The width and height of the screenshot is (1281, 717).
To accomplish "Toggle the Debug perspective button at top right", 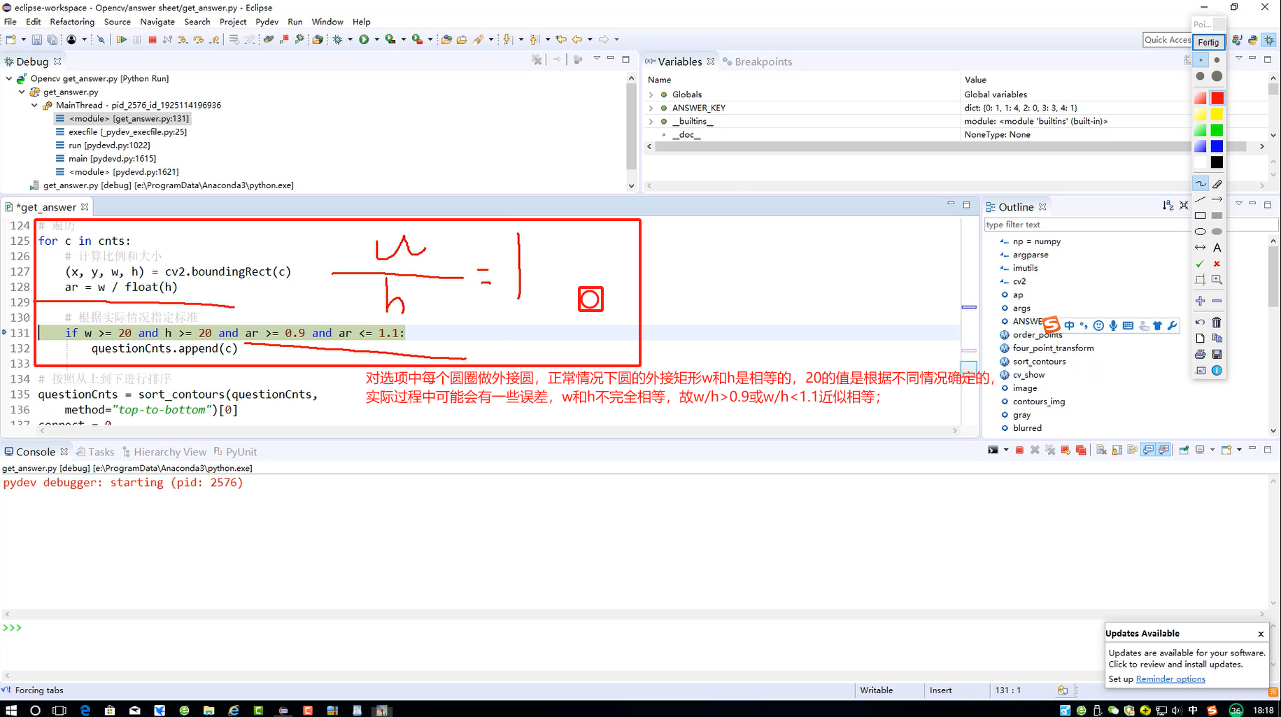I will tap(1269, 40).
